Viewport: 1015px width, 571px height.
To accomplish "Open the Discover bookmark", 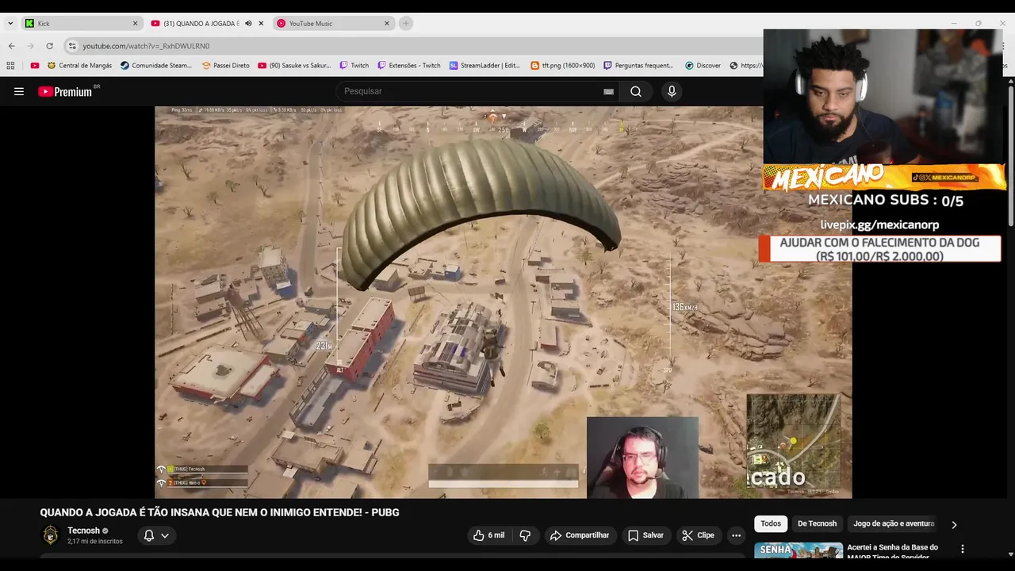I will click(703, 66).
